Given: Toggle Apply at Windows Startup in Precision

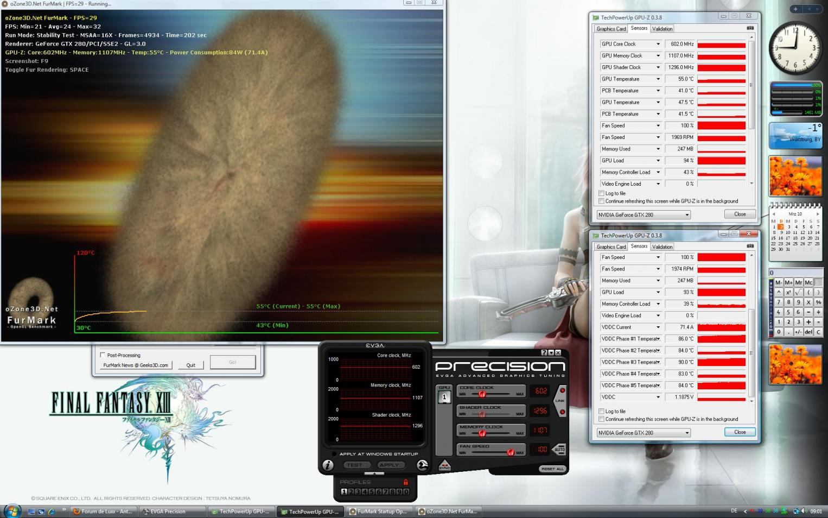Looking at the screenshot, I should point(334,454).
